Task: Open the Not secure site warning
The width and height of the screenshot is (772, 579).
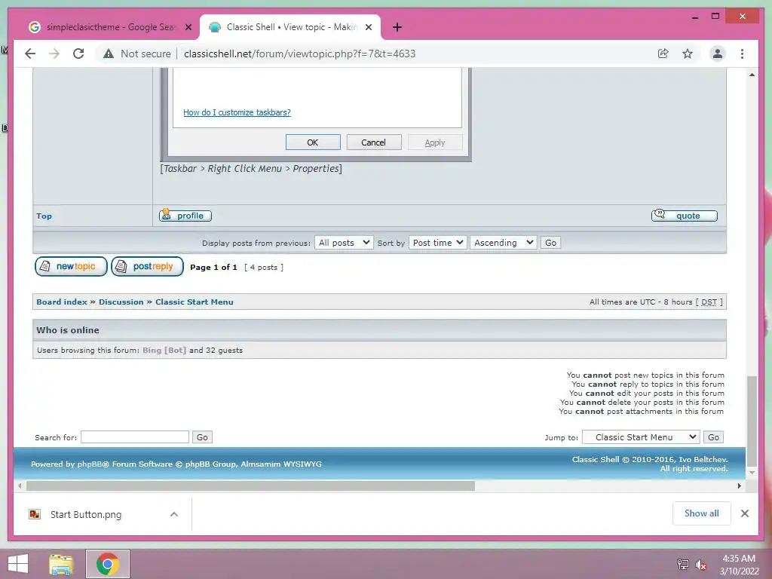Action: coord(137,54)
